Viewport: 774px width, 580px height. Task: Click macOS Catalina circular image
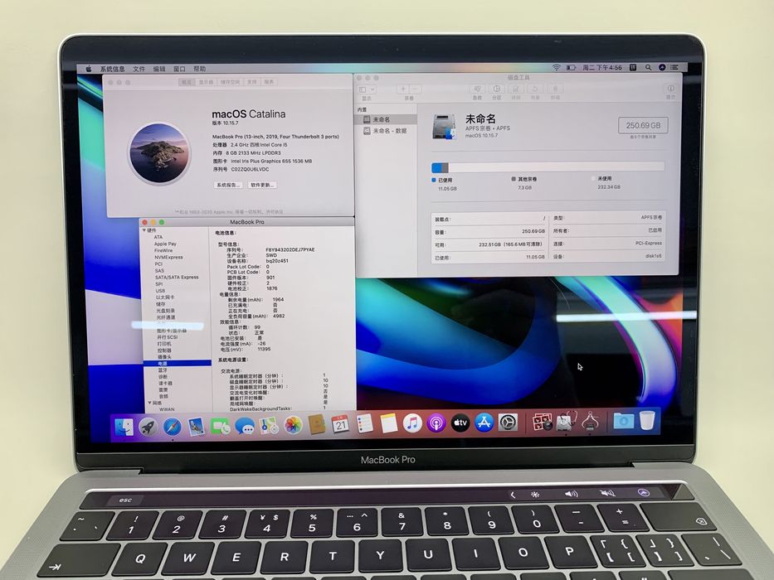click(159, 153)
